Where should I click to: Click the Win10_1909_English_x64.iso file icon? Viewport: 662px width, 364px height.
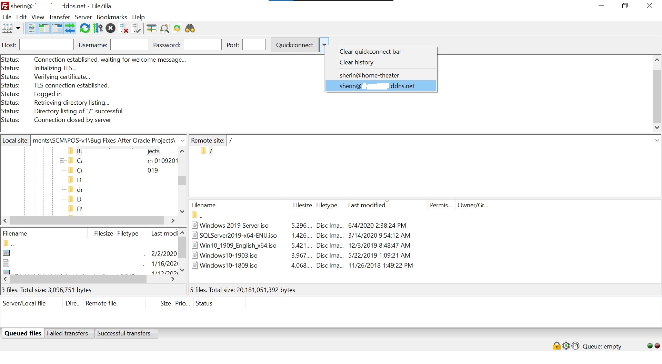coord(194,245)
